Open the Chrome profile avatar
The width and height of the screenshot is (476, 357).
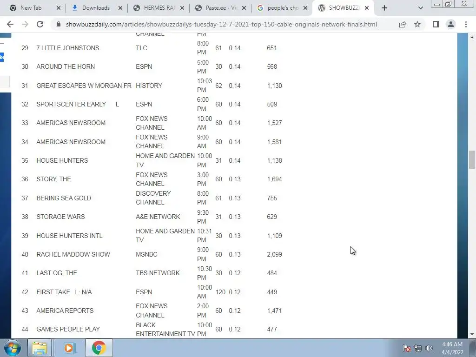(451, 24)
